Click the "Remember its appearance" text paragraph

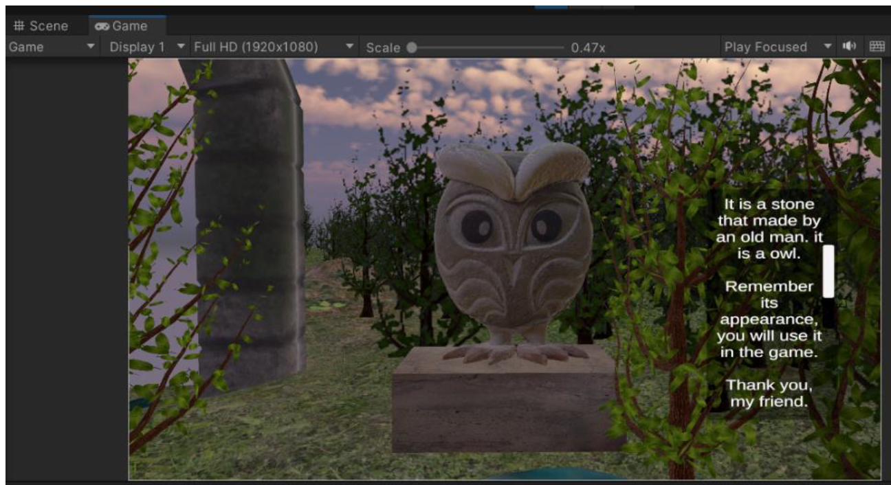(769, 319)
